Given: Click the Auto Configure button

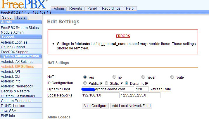Looking at the screenshot, I should [x=95, y=106].
